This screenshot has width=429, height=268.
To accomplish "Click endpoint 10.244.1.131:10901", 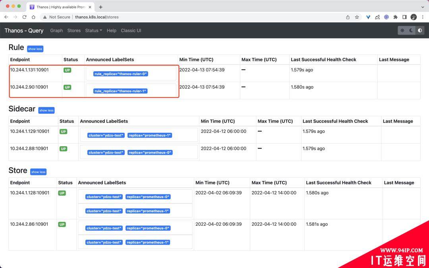I will [29, 70].
